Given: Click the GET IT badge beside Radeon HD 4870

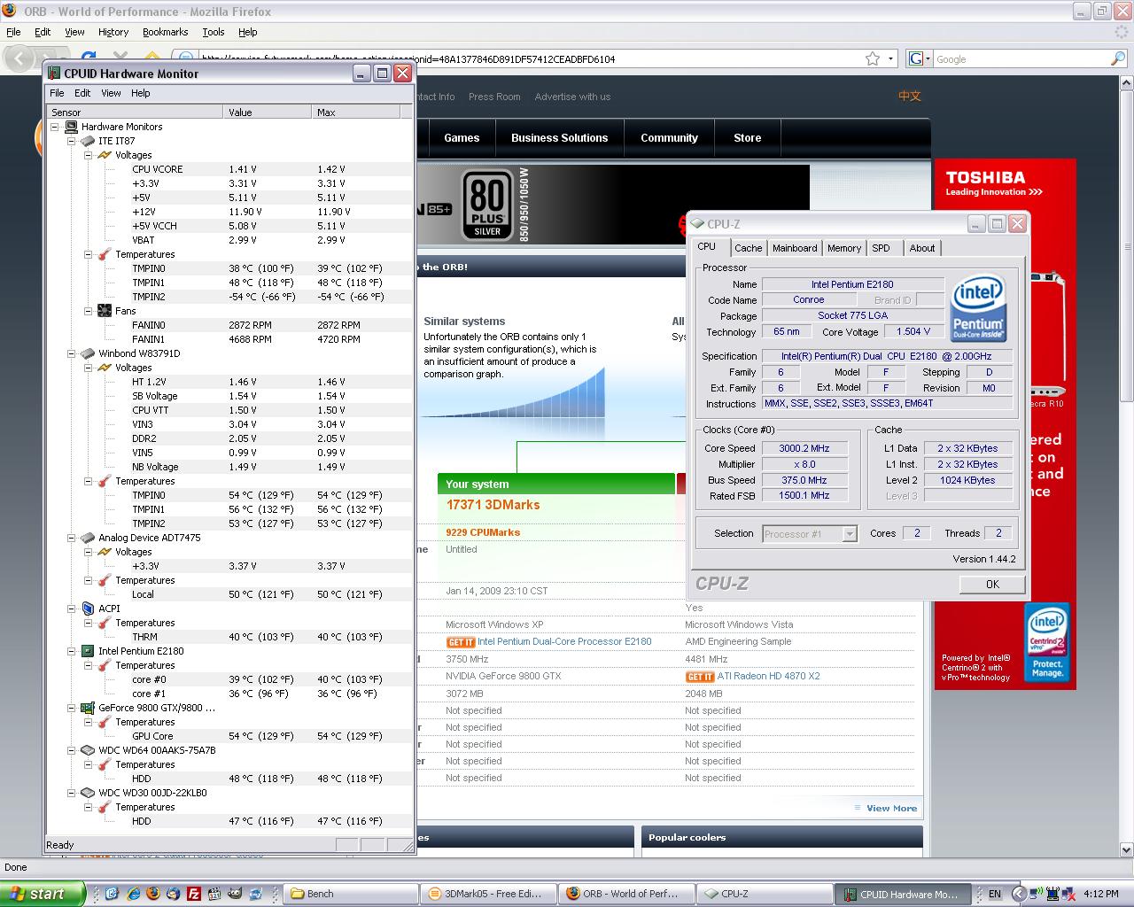Looking at the screenshot, I should (700, 677).
